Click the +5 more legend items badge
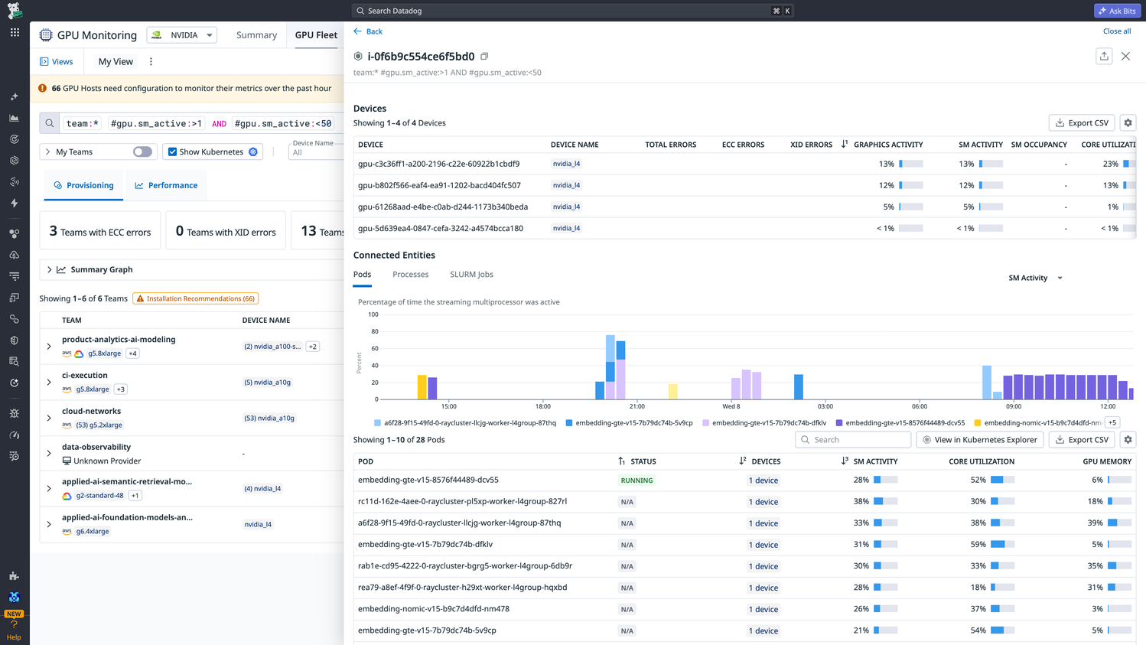The image size is (1146, 645). tap(1112, 423)
